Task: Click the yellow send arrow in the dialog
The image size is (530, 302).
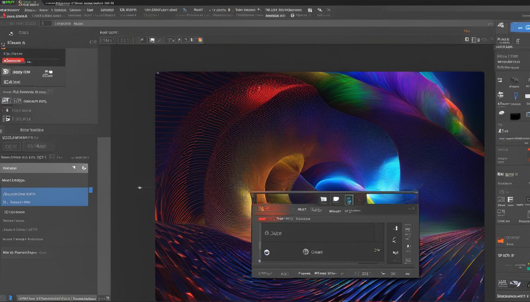Action: pos(376,250)
